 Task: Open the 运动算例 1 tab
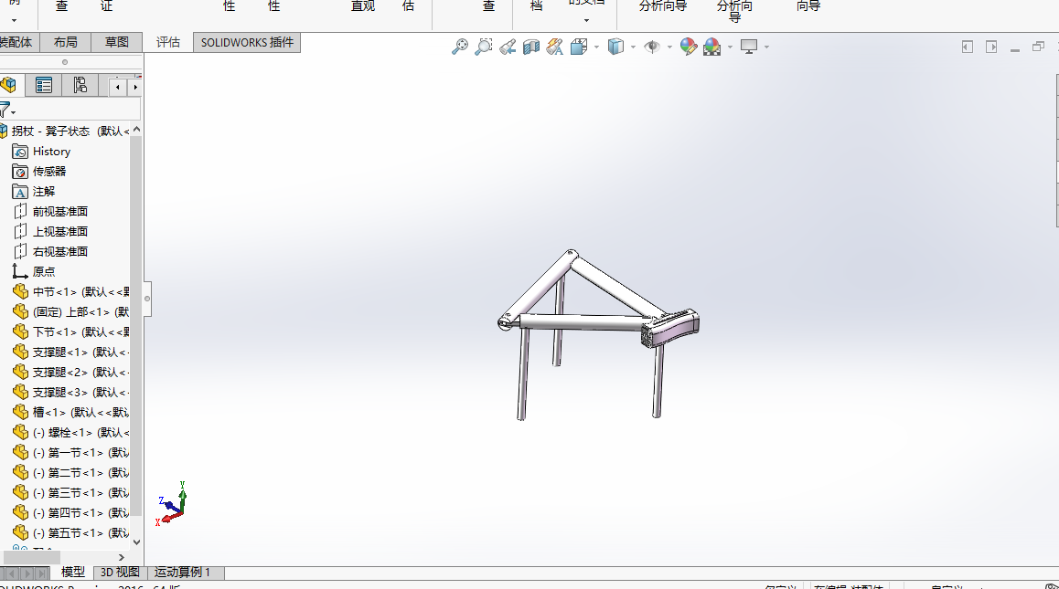183,573
